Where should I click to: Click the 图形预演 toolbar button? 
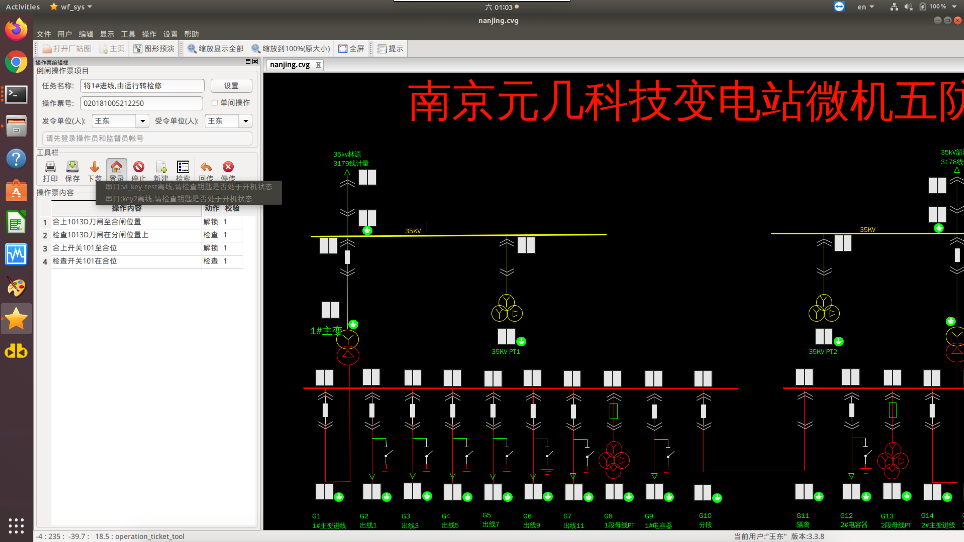(x=154, y=48)
